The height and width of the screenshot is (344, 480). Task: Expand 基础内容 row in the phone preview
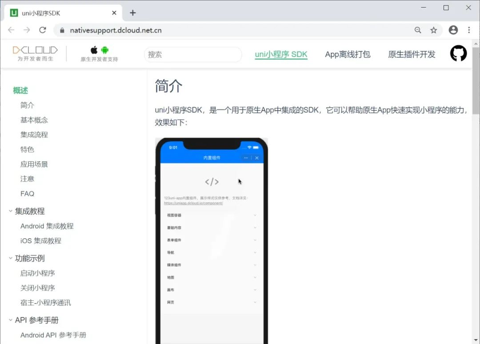pyautogui.click(x=212, y=228)
